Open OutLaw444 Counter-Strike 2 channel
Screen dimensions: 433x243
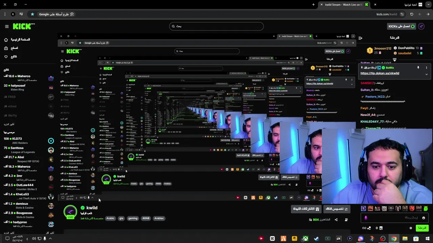[29, 187]
